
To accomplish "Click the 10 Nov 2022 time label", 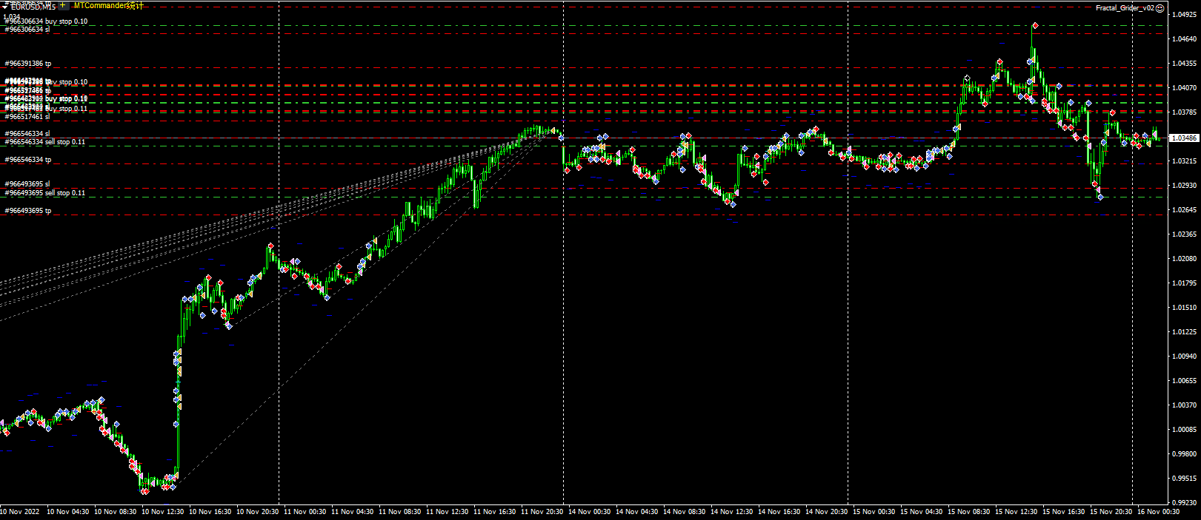I will 20,512.
